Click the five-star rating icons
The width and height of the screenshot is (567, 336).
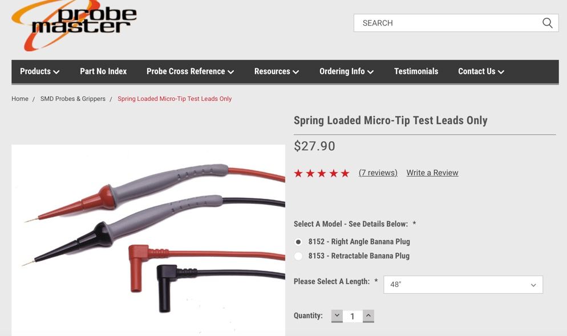(322, 173)
